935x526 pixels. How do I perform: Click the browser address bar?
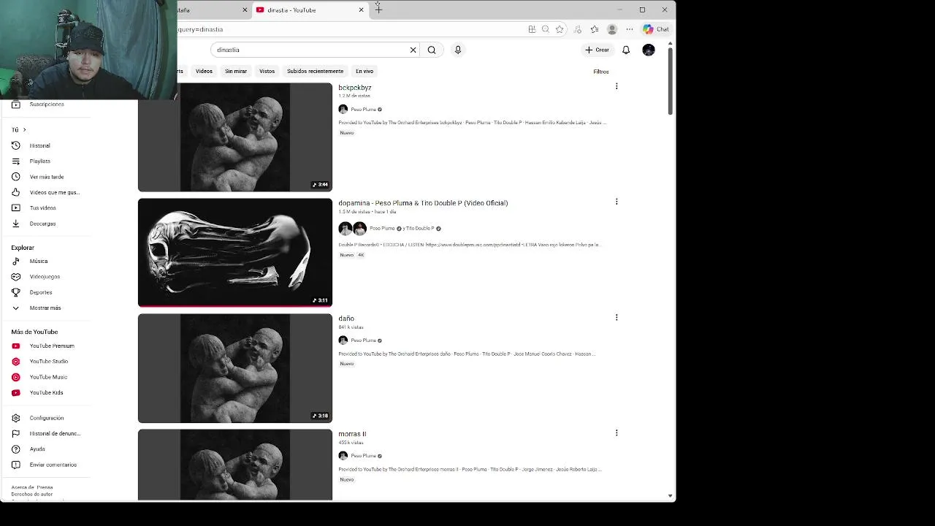tap(351, 29)
